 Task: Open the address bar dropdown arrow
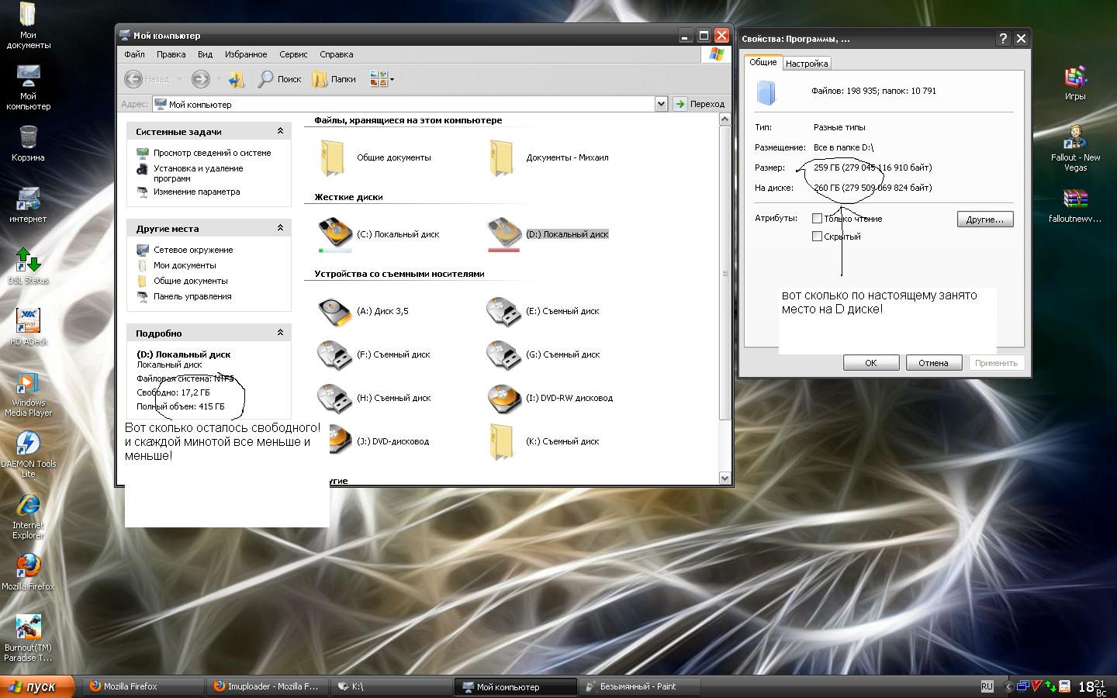[x=661, y=104]
